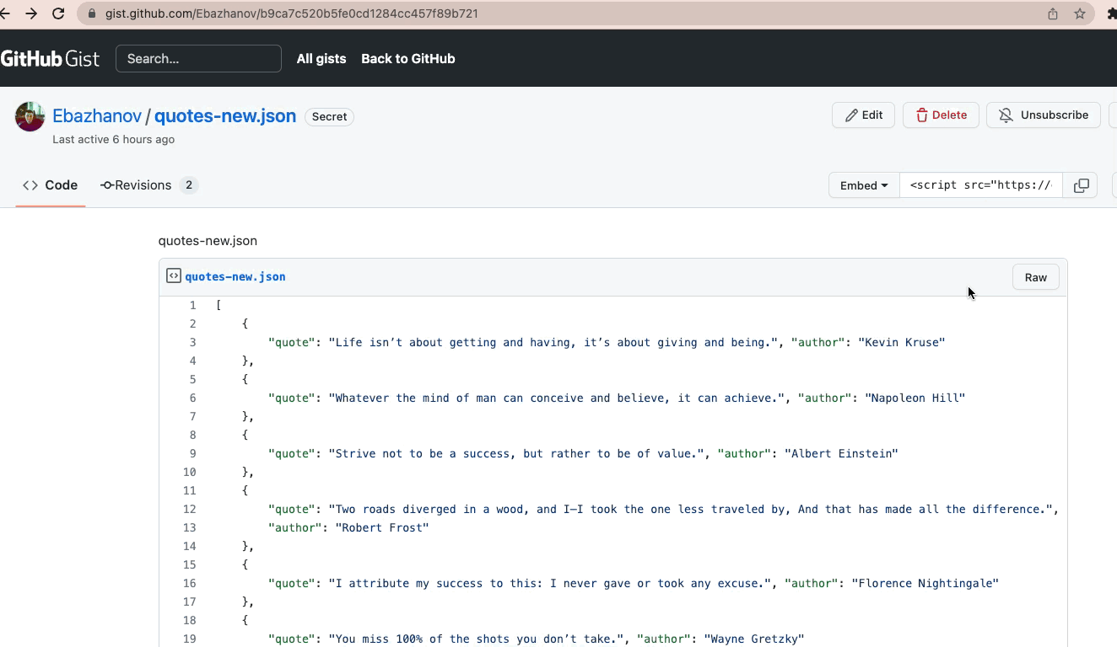
Task: Switch to the Code tab
Action: coord(50,185)
